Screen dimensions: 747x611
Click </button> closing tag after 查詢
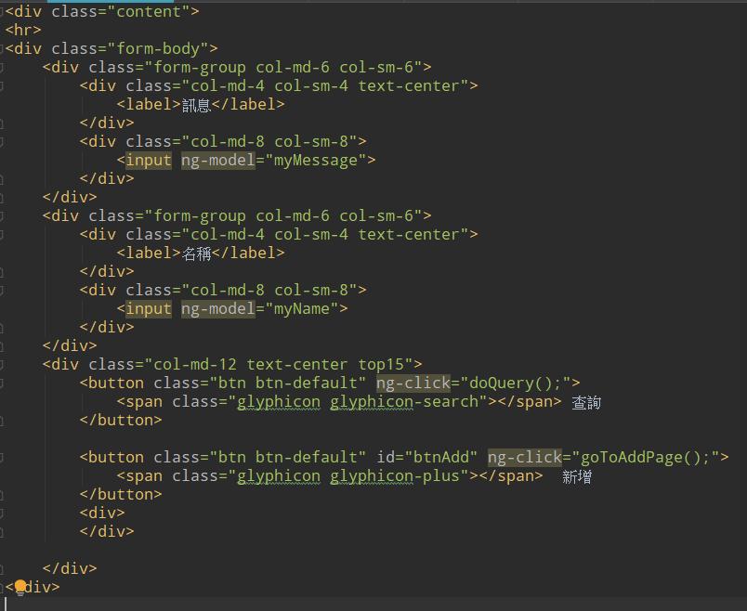point(121,420)
